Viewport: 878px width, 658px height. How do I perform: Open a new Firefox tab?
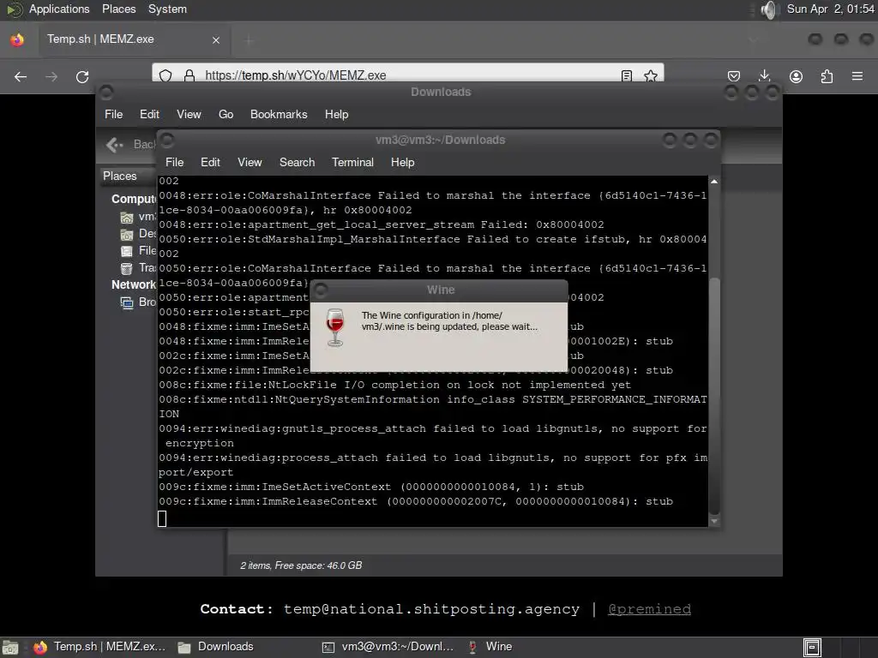249,39
